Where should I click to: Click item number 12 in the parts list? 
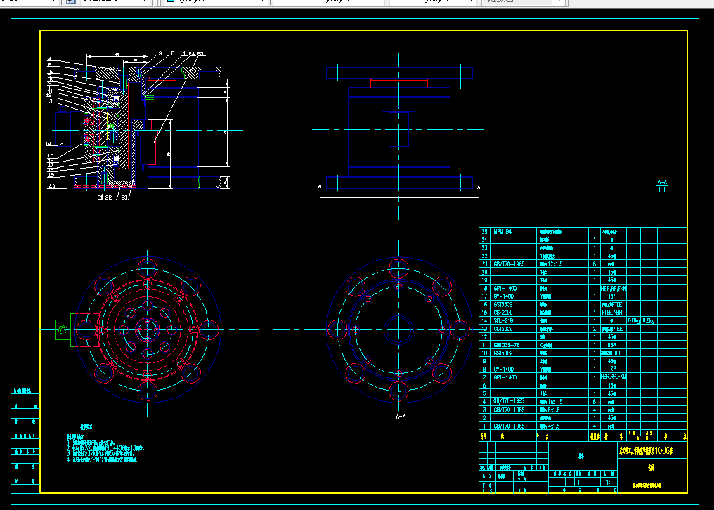484,336
